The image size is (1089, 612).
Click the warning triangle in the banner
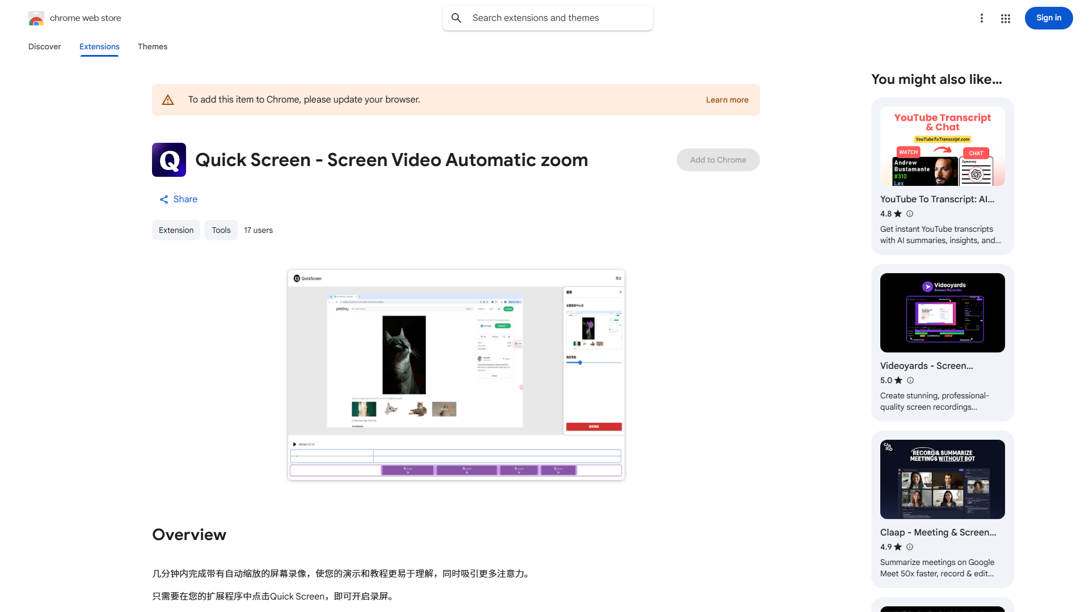pyautogui.click(x=168, y=99)
